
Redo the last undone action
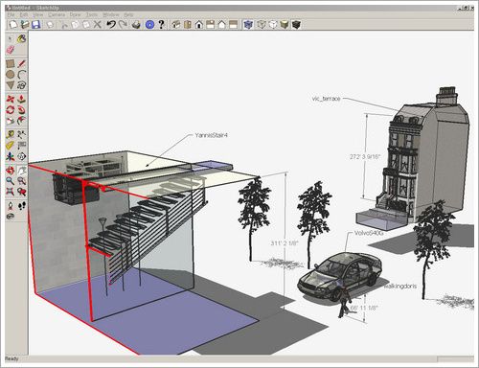tap(123, 24)
